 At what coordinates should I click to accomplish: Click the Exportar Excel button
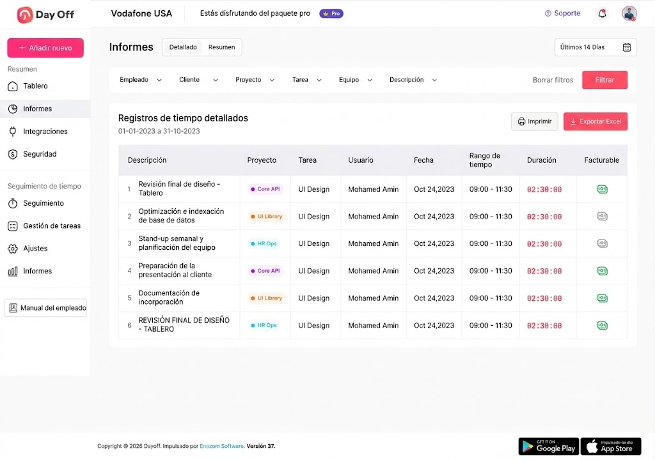tap(596, 121)
